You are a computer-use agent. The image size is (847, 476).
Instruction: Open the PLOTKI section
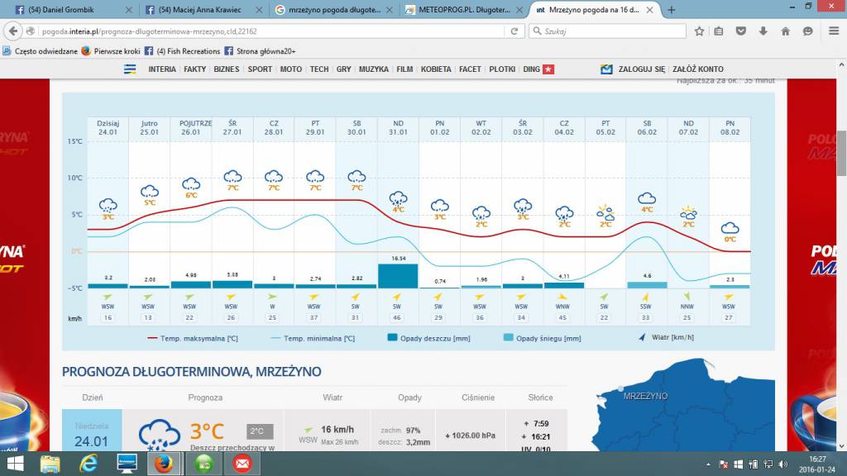pos(502,69)
